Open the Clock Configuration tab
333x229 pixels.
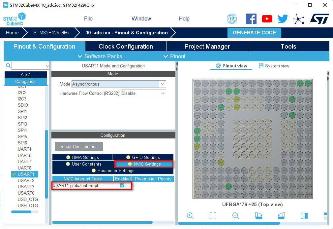click(126, 47)
